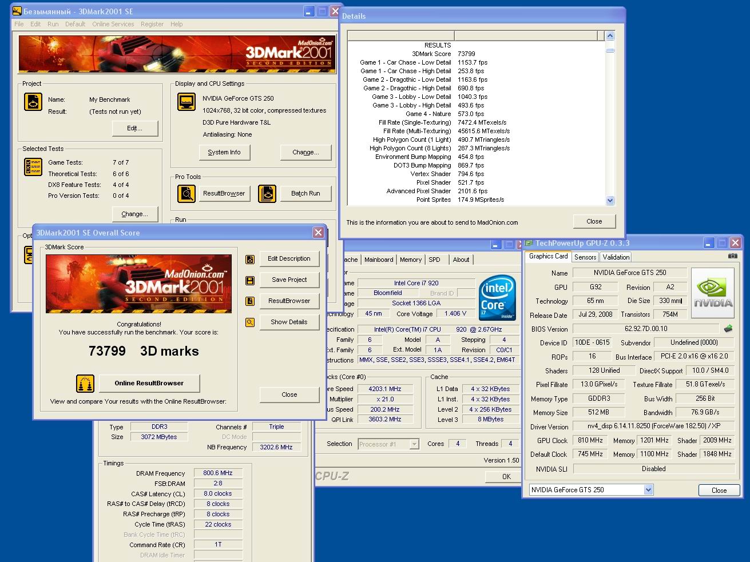Click the Batch Run icon in Pro Tools
Screen dimensions: 750x562
tap(267, 194)
